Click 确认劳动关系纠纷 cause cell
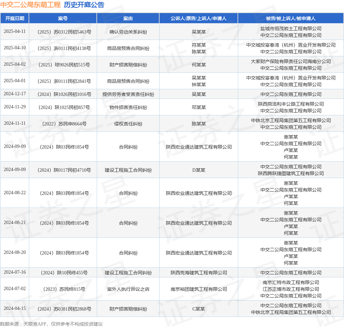Screen dimensions: 344x327 coord(128,32)
